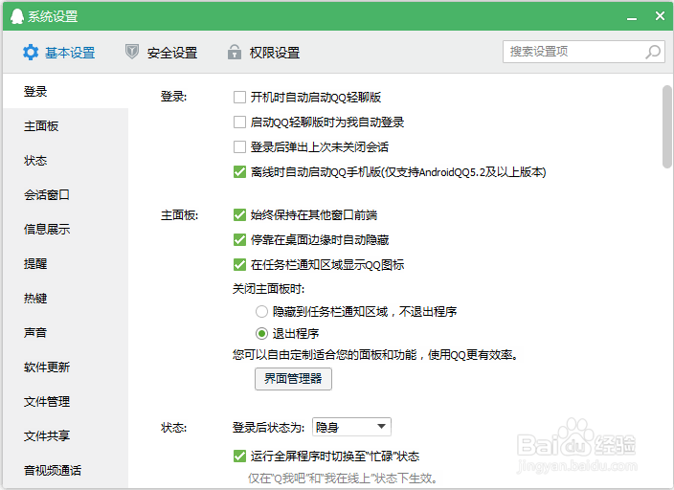Select 文件管理 in the sidebar
This screenshot has height=490, width=674.
(65, 401)
